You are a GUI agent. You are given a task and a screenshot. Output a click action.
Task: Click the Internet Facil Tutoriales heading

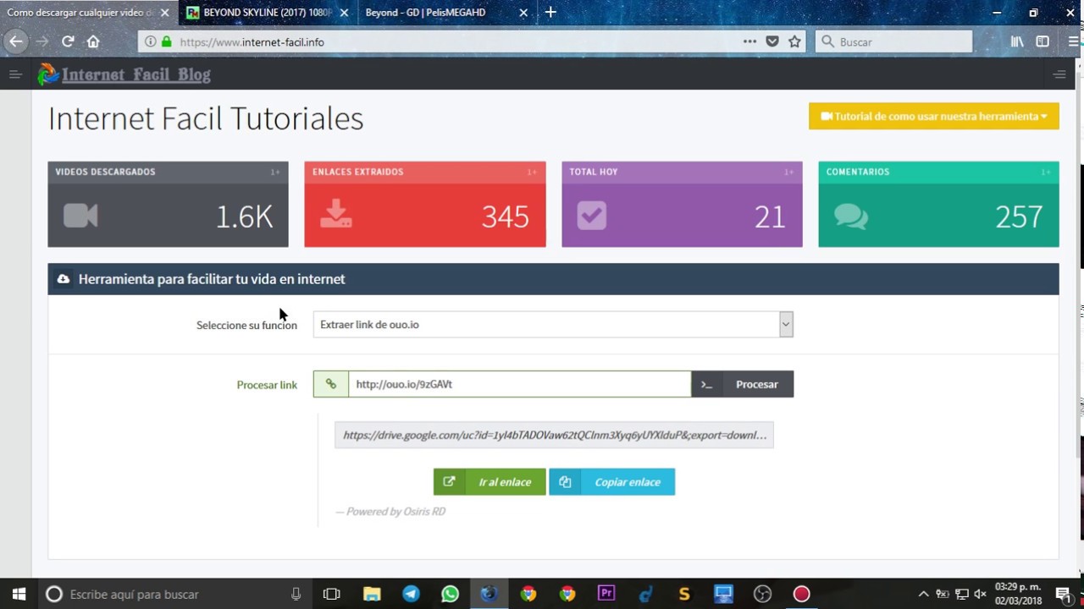[206, 118]
